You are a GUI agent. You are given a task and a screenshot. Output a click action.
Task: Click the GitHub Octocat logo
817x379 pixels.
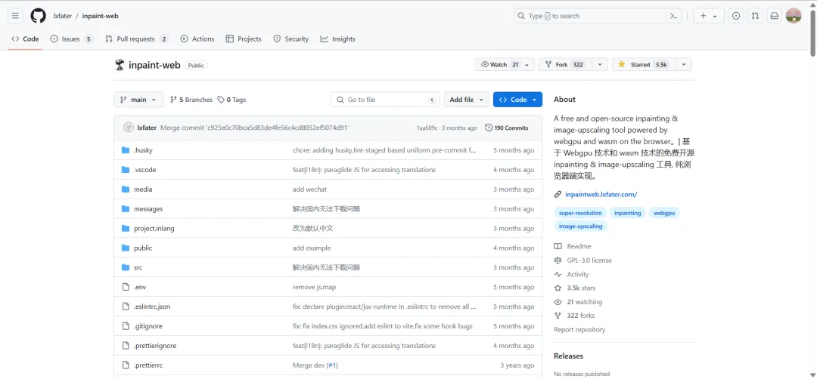(x=38, y=16)
